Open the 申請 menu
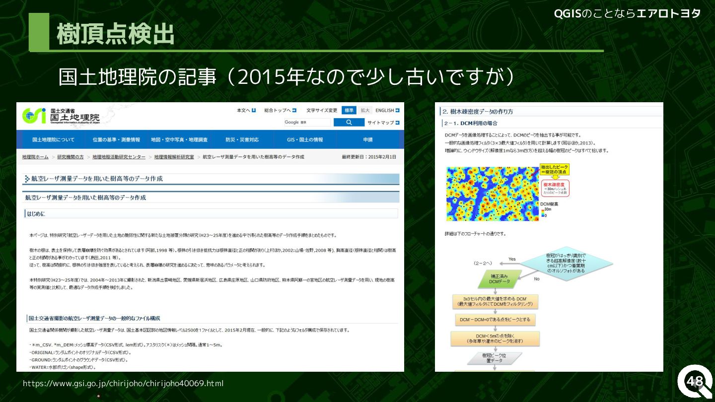This screenshot has width=715, height=402. [367, 139]
